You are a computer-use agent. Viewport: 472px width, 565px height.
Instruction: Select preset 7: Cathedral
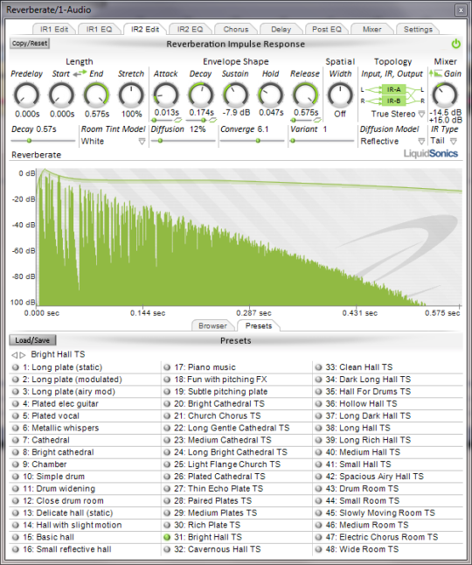85,440
